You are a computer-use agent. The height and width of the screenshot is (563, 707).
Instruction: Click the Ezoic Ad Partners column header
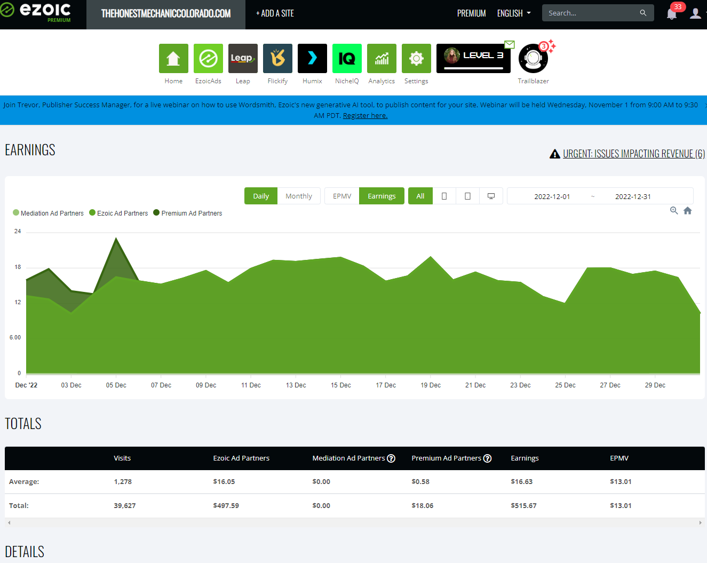pyautogui.click(x=241, y=458)
